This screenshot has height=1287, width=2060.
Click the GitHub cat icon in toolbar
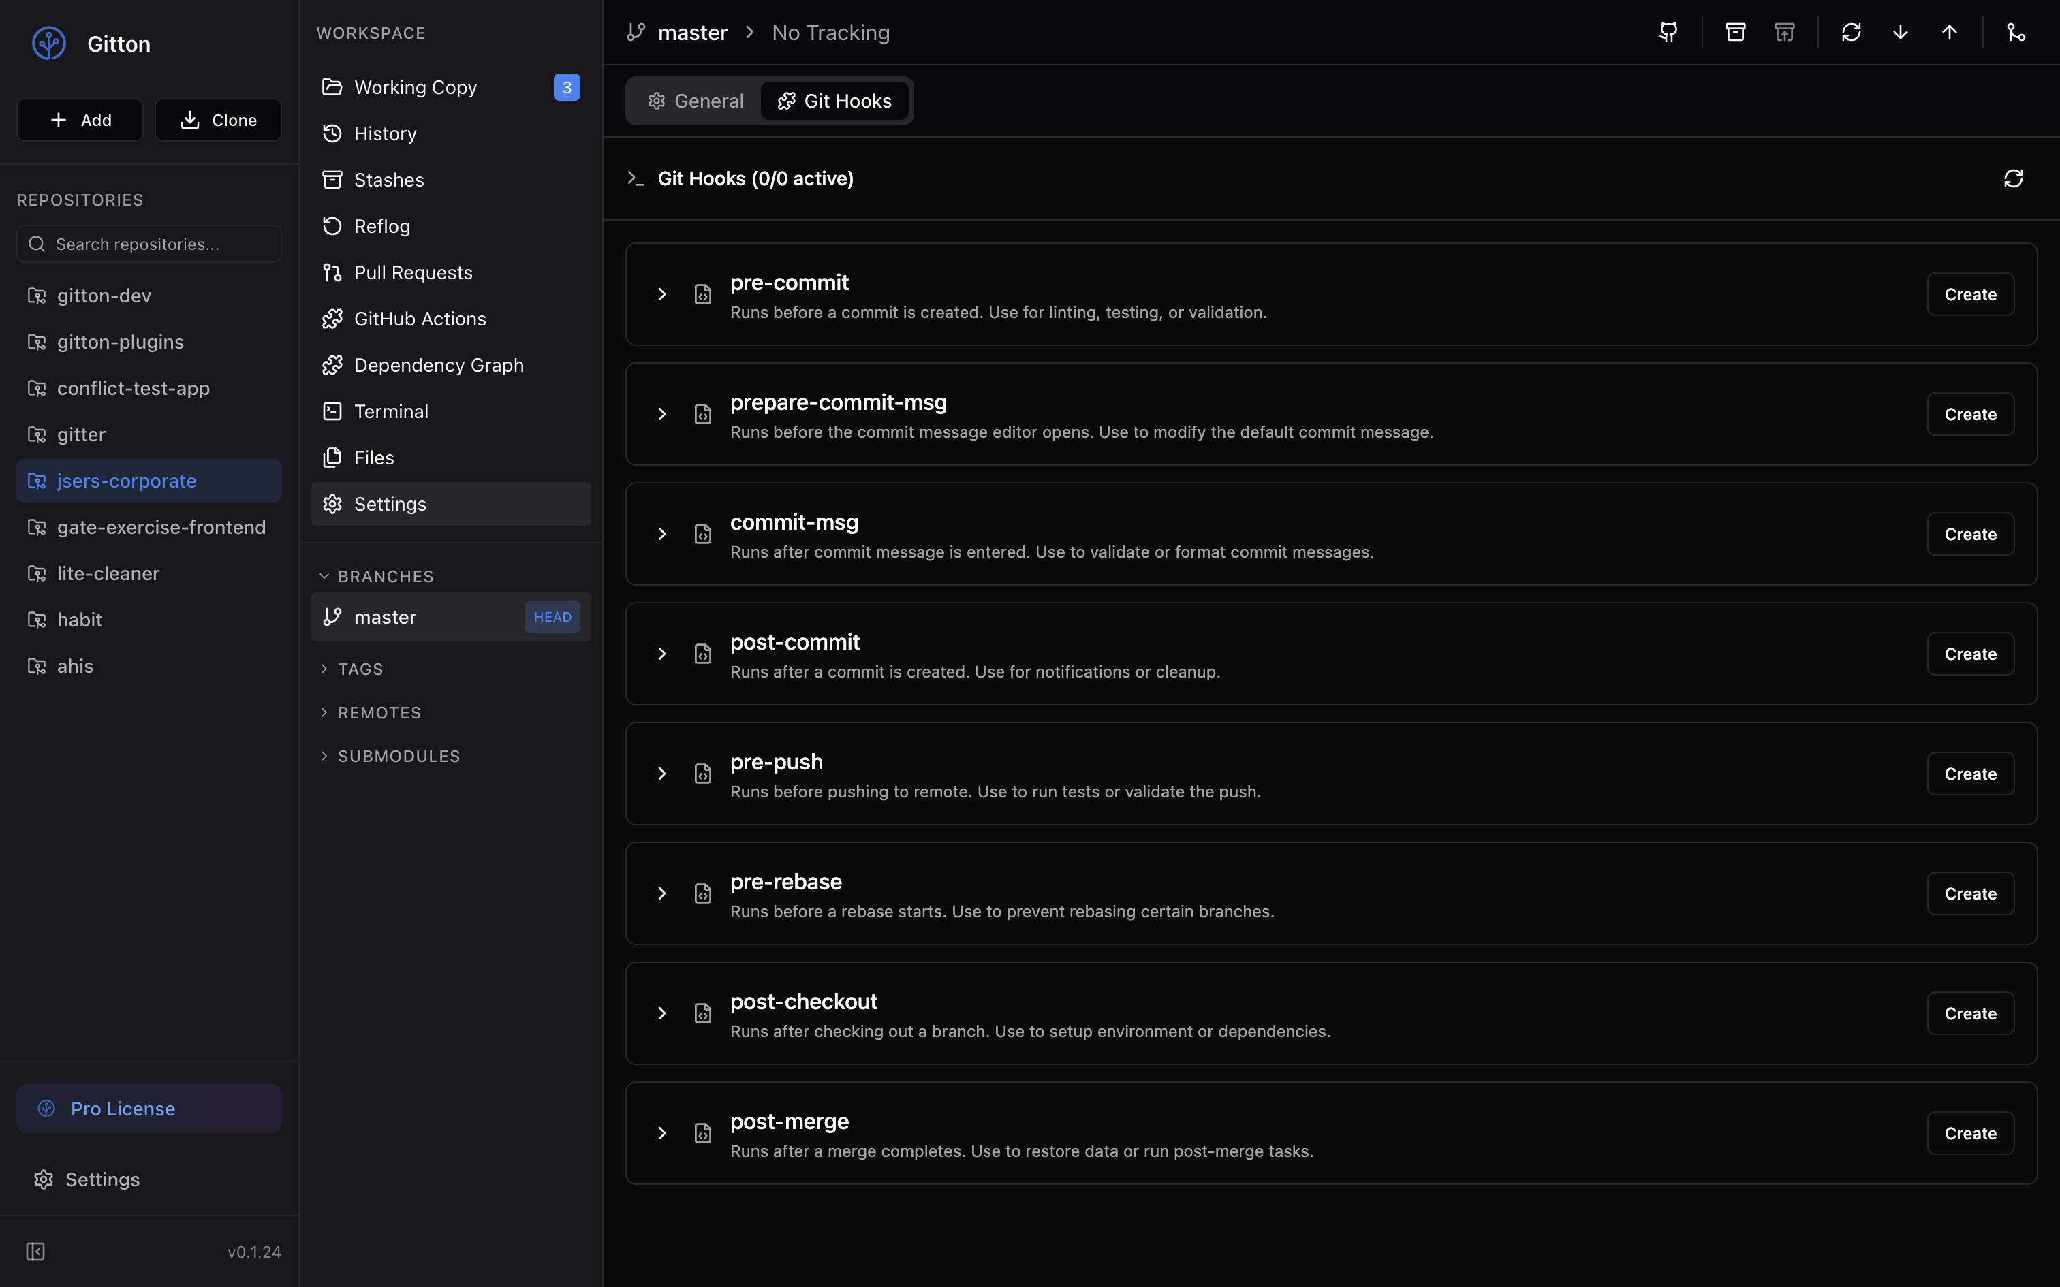pos(1668,33)
